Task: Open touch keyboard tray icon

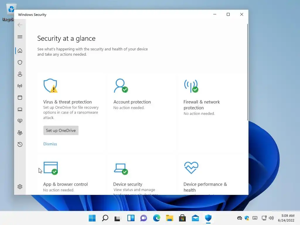Action: point(255,218)
